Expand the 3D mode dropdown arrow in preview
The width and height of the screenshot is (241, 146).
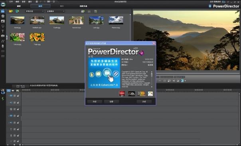(x=185, y=81)
